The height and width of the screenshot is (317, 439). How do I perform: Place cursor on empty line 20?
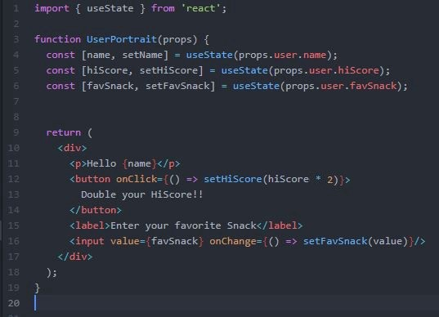click(x=235, y=303)
